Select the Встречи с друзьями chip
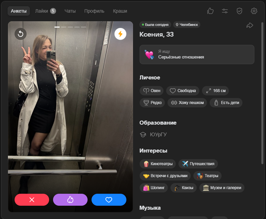 point(165,176)
